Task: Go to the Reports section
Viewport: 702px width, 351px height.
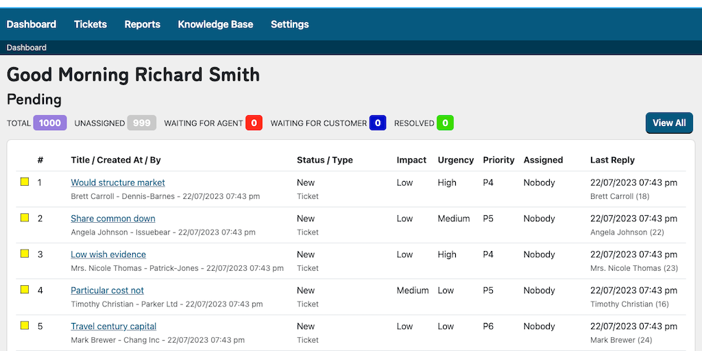Action: (x=142, y=24)
